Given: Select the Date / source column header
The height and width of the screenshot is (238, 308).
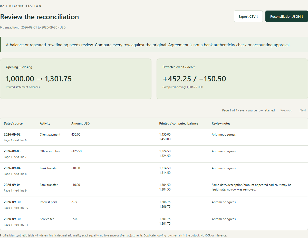Looking at the screenshot, I should (13, 123).
